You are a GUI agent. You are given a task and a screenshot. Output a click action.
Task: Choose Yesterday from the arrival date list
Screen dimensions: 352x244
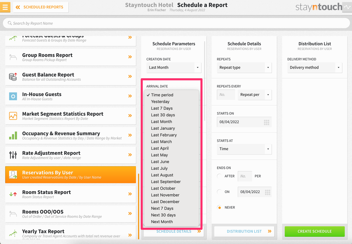171,102
